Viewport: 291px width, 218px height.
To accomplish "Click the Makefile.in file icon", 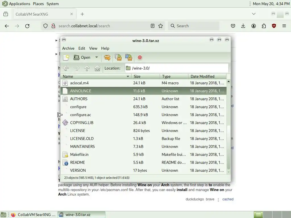I will pos(65,154).
